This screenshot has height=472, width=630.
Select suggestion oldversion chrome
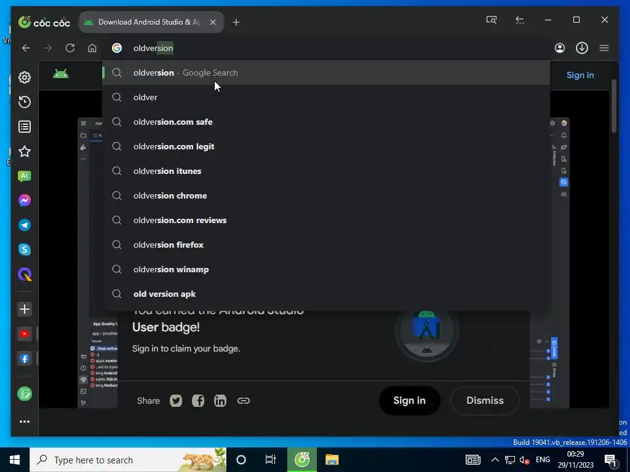(x=326, y=195)
